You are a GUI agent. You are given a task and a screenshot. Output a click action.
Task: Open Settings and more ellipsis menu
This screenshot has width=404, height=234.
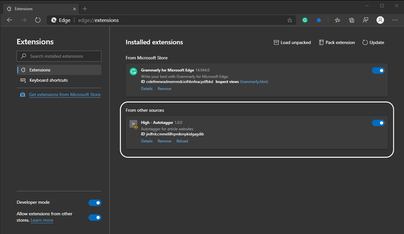pos(395,20)
